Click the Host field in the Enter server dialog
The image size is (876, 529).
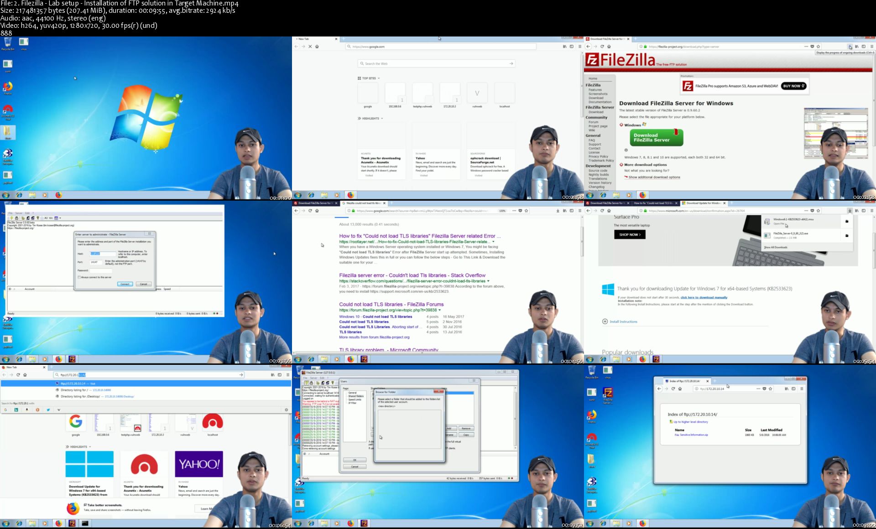pos(103,254)
